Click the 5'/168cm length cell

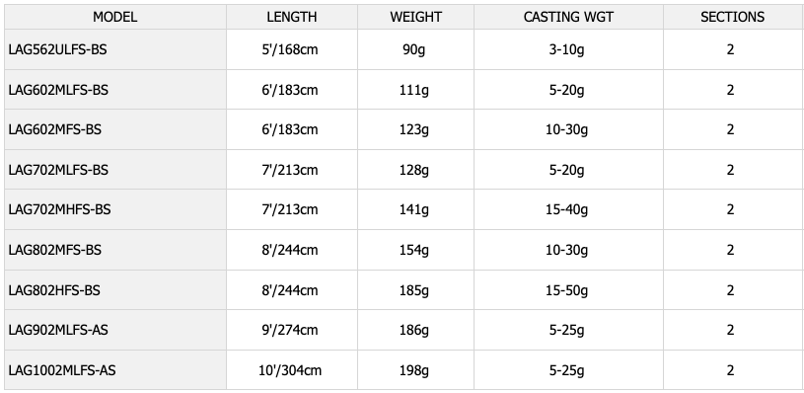292,49
